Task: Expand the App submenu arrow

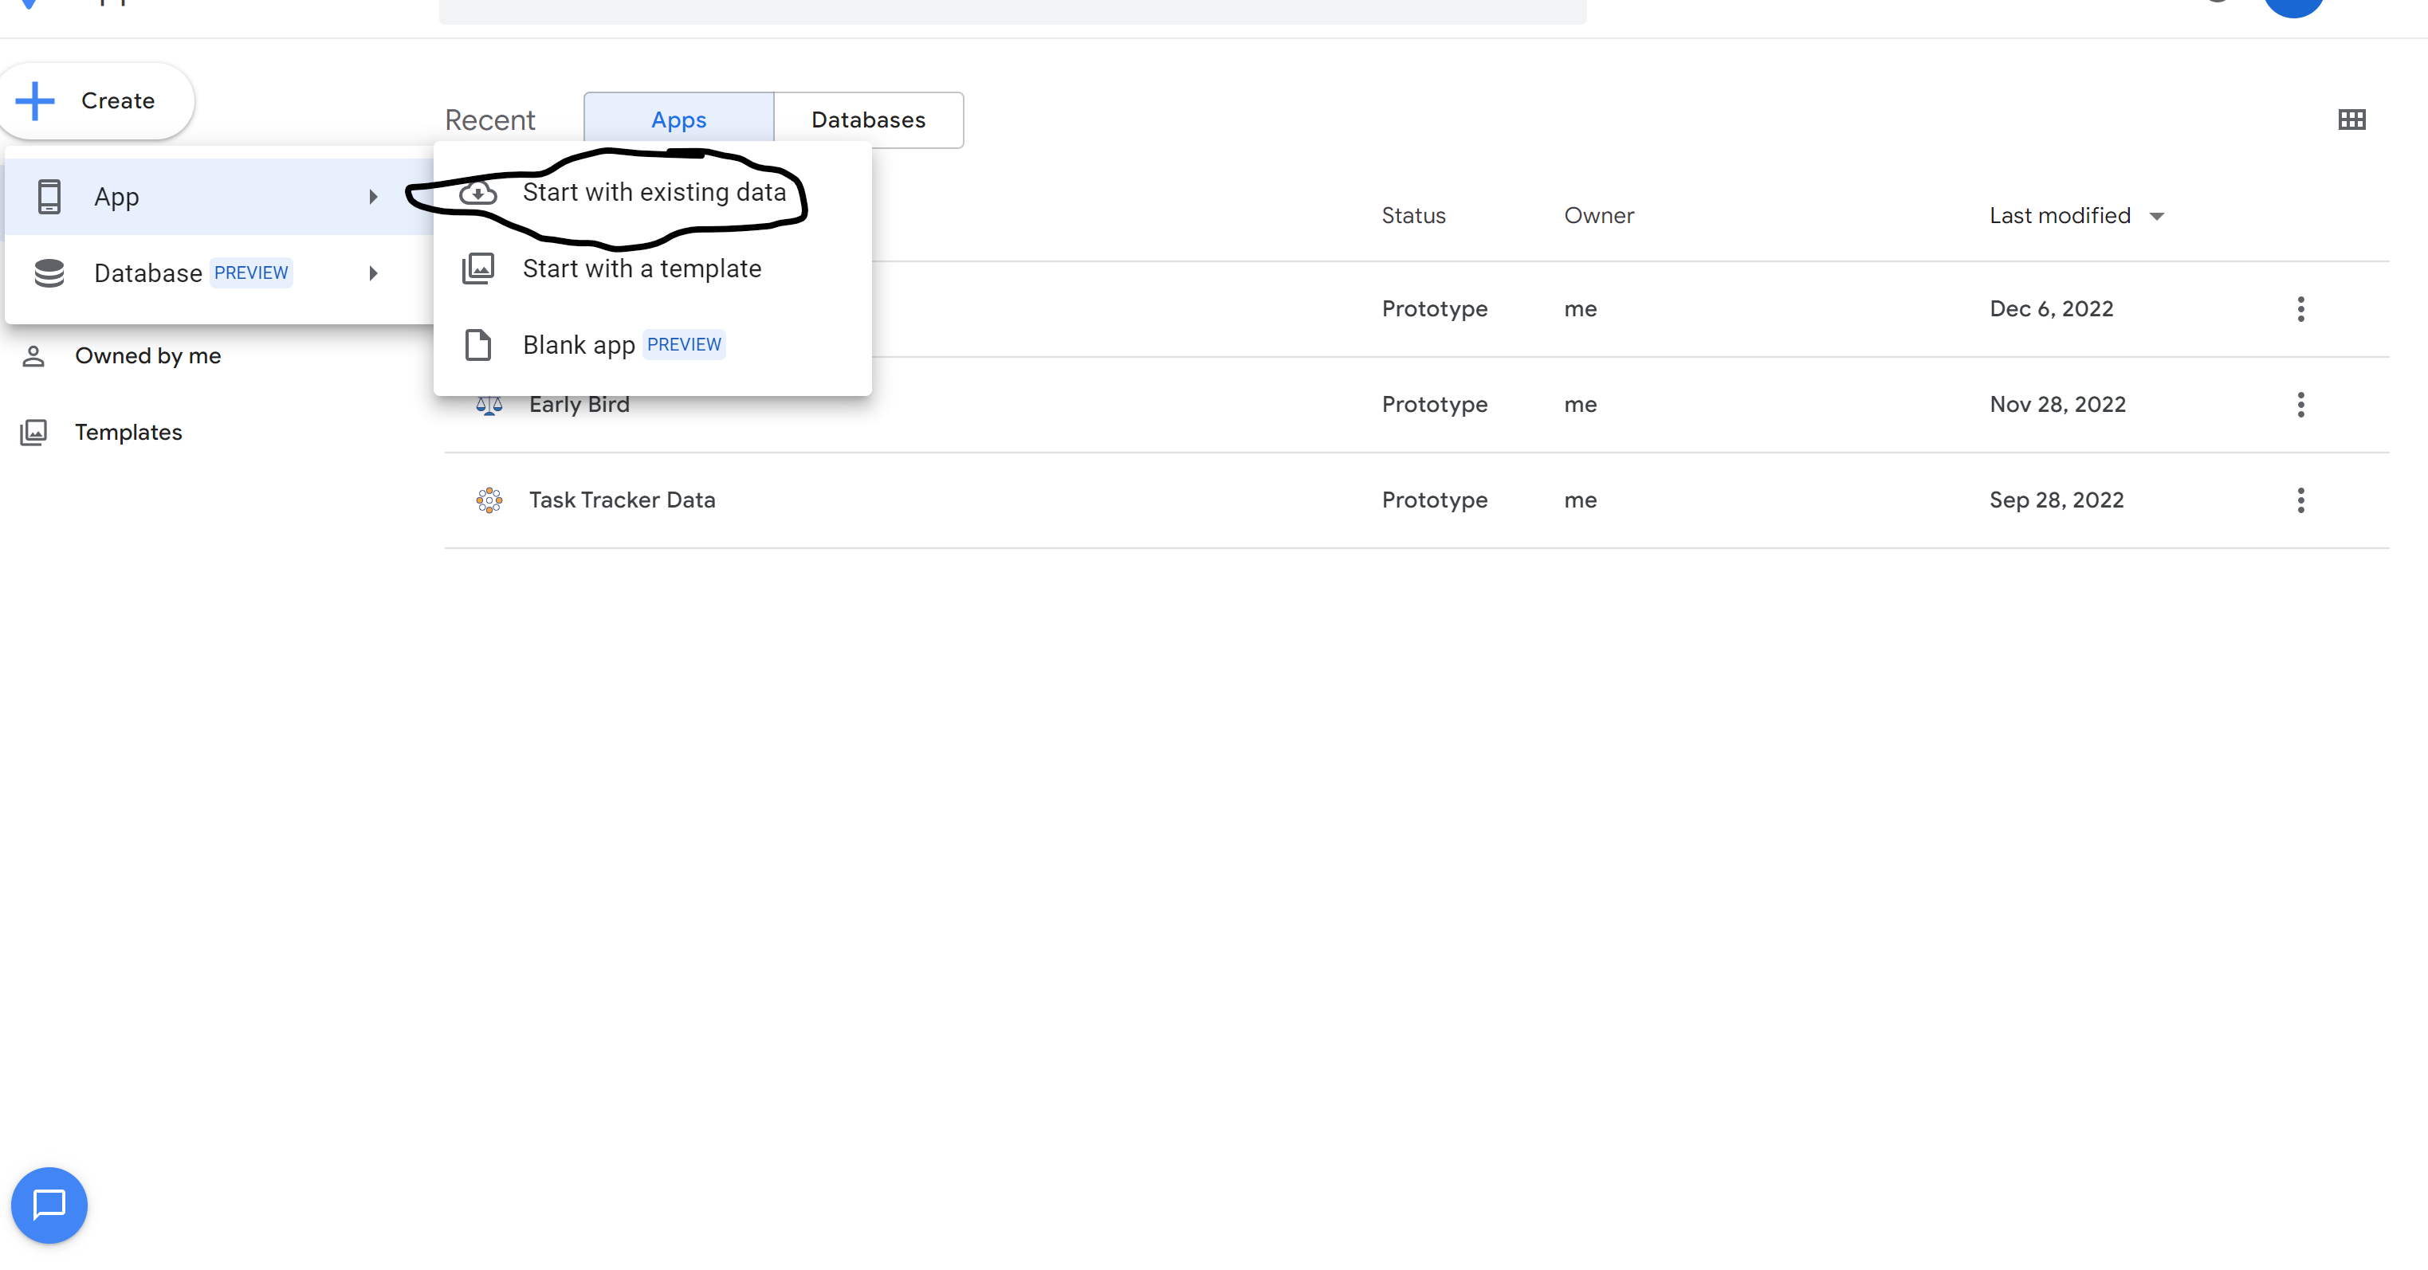Action: click(x=373, y=197)
